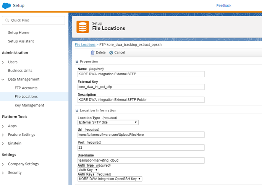Screen dimensions: 262x185
Task: Expand the Users tree item
Action: point(3,62)
